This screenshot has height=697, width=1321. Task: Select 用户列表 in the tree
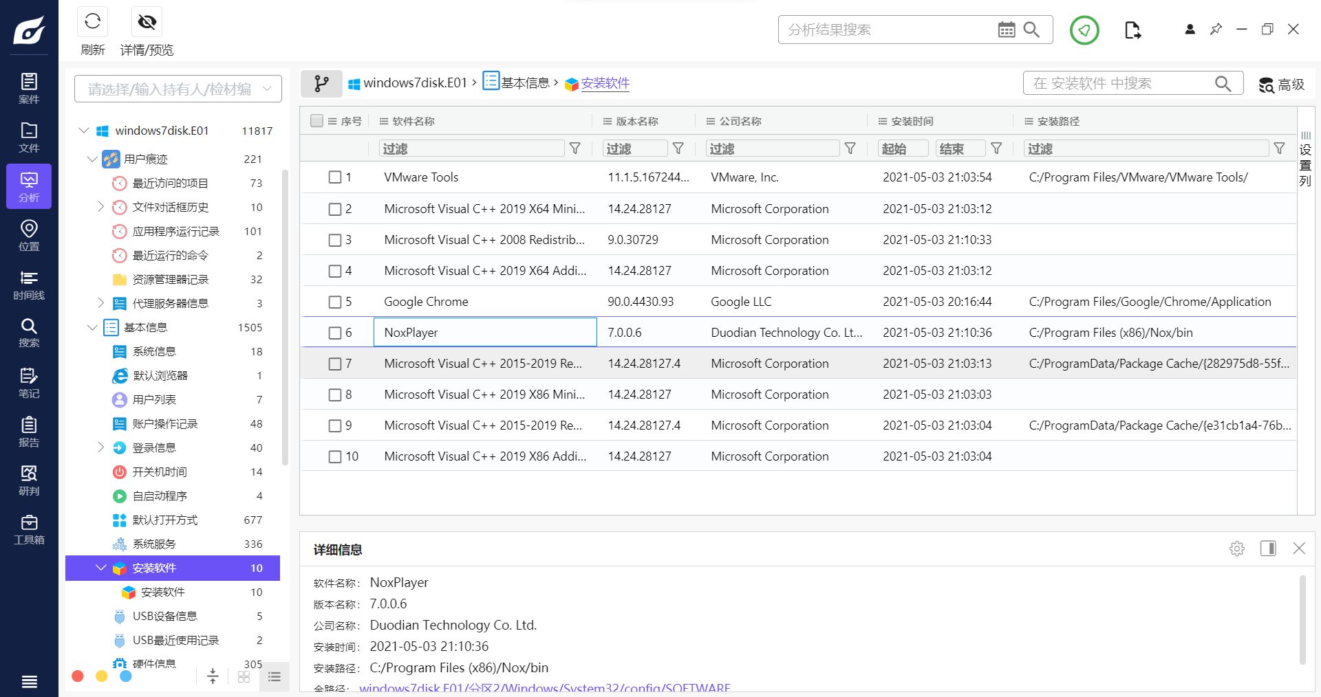click(x=154, y=399)
